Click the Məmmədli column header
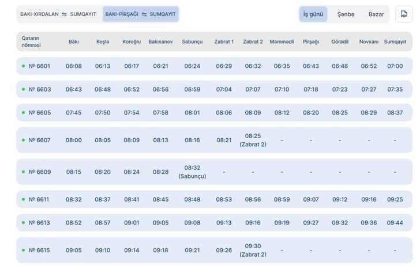This screenshot has width=420, height=266. 282,41
